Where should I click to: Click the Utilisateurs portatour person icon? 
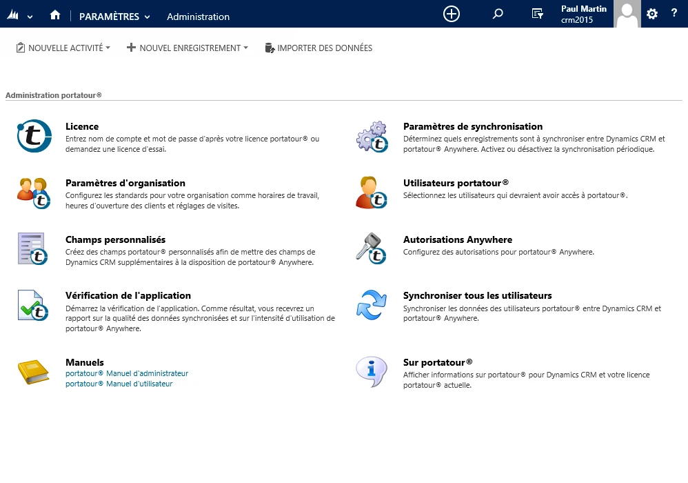pyautogui.click(x=371, y=193)
